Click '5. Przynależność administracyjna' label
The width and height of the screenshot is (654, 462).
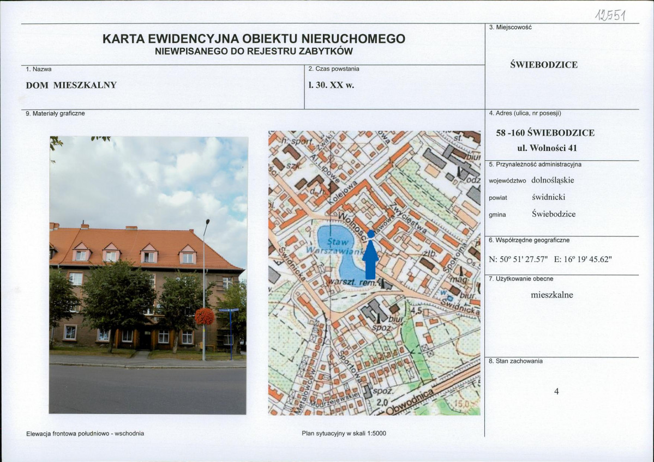click(x=535, y=165)
